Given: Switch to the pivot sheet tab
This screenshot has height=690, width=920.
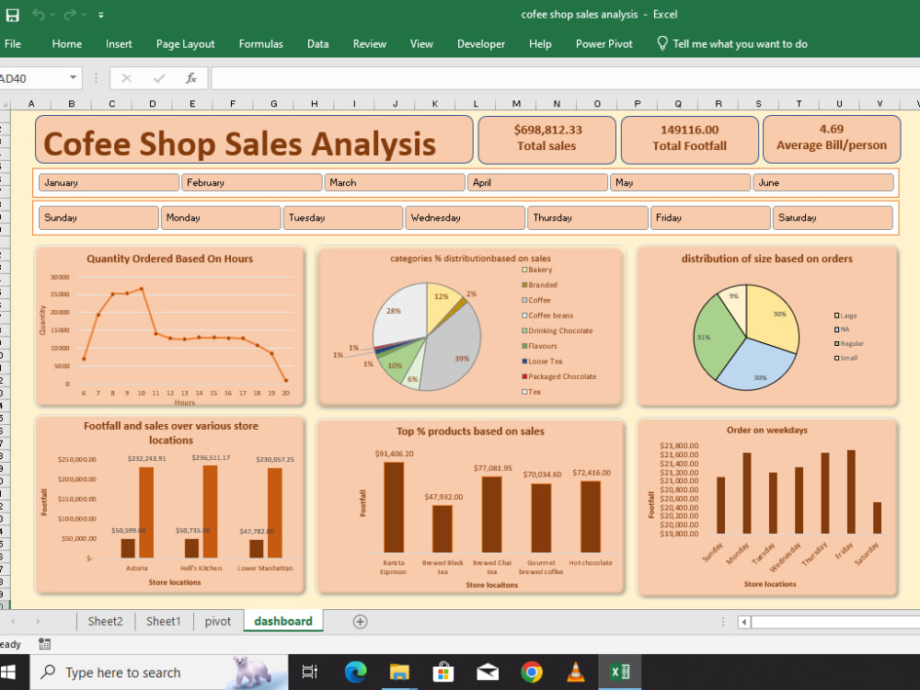Looking at the screenshot, I should (x=217, y=621).
